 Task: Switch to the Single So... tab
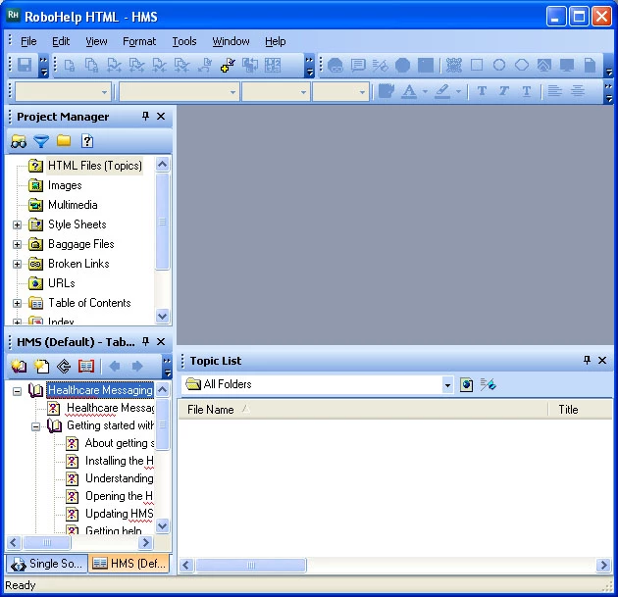(46, 564)
